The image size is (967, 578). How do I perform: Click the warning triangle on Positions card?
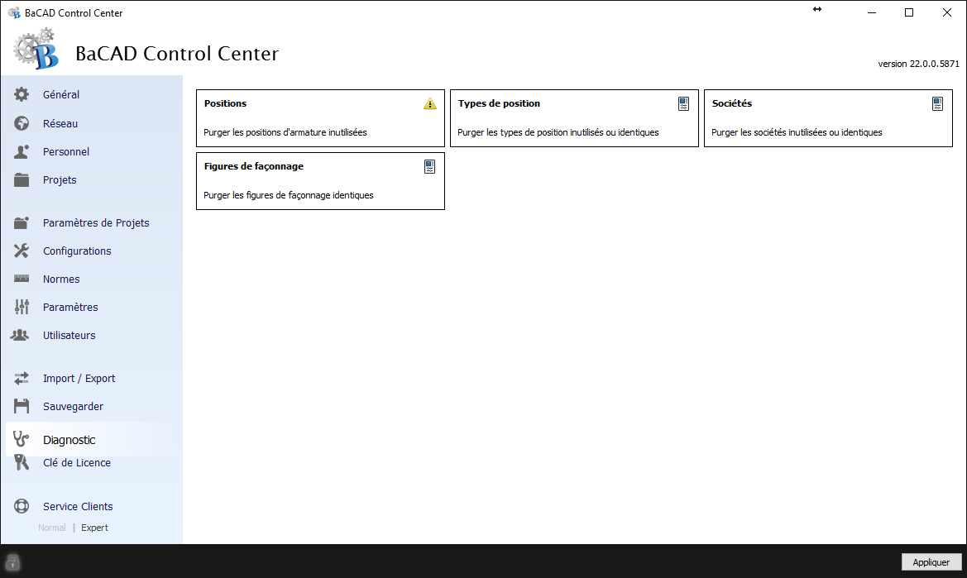coord(430,103)
